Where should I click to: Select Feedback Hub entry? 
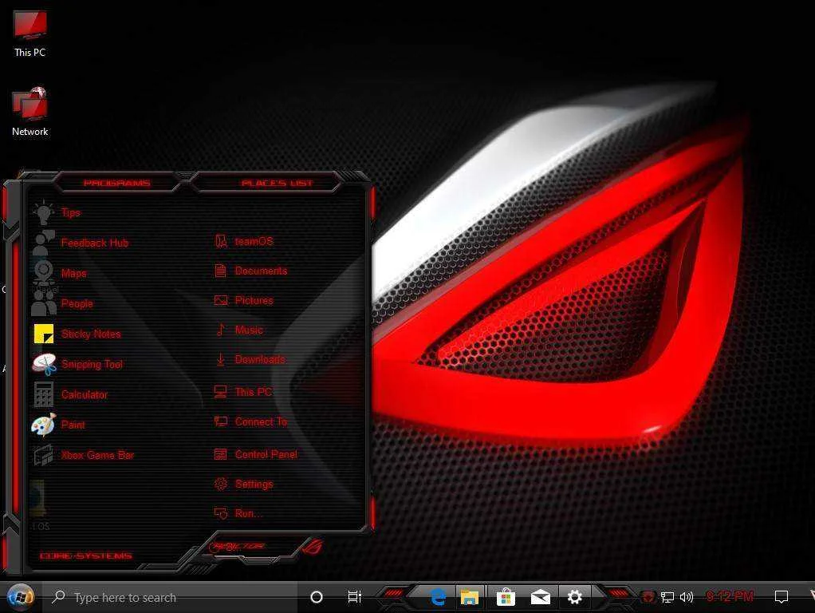[x=95, y=243]
